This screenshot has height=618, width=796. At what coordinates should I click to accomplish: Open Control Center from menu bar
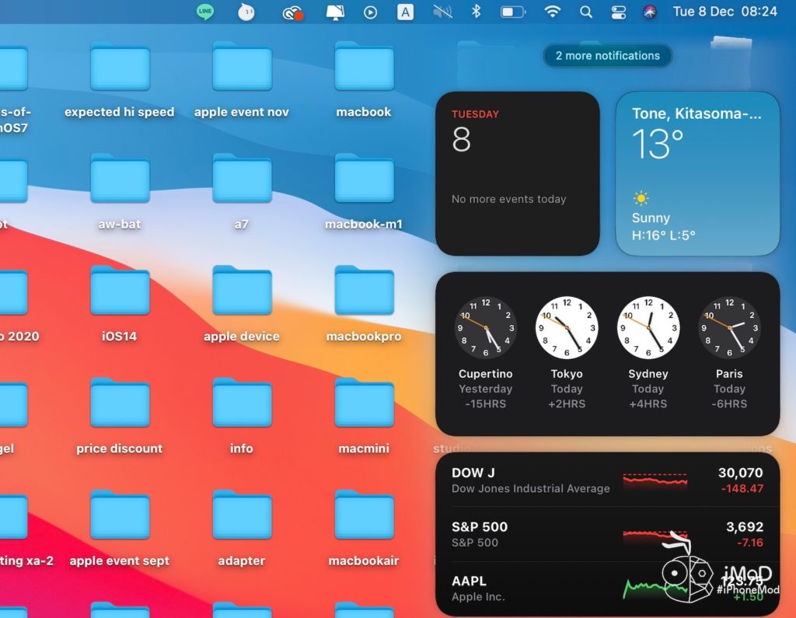[619, 12]
